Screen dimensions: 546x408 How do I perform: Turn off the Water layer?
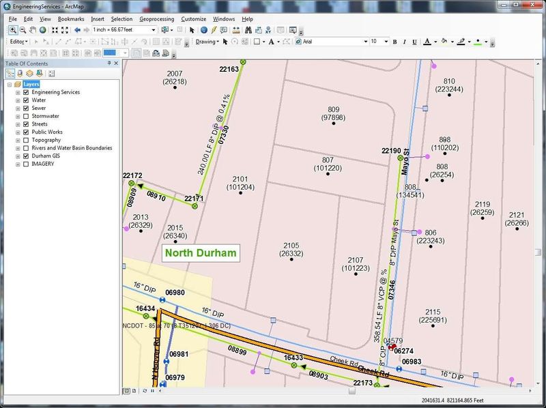[26, 100]
